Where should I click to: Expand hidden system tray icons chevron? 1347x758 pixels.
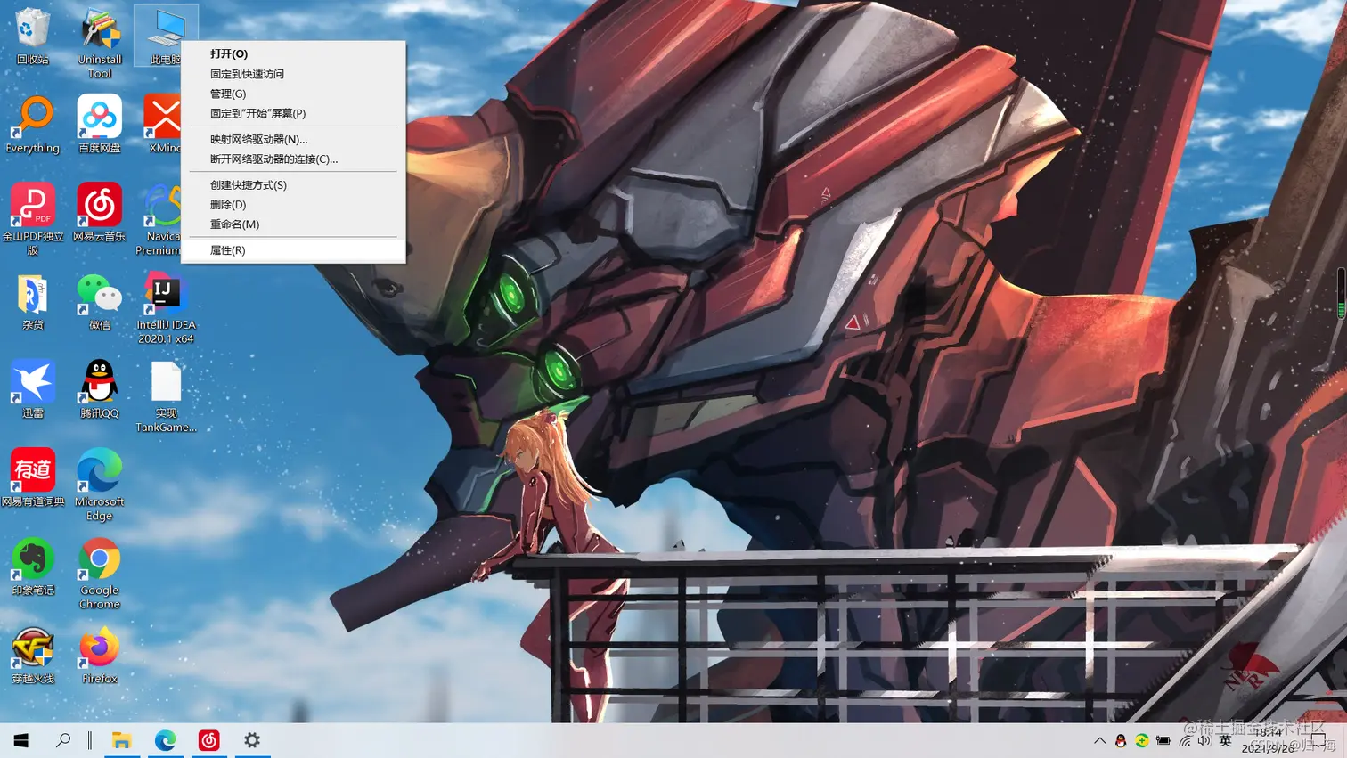click(1099, 740)
